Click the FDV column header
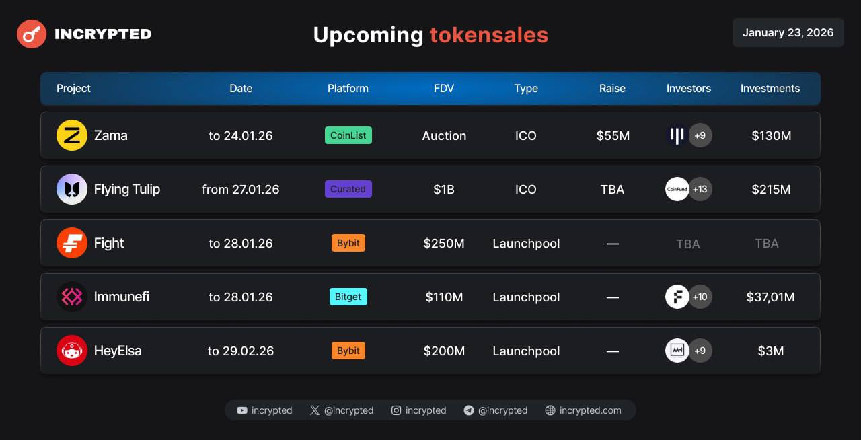Screen dimensions: 861x440 point(444,88)
